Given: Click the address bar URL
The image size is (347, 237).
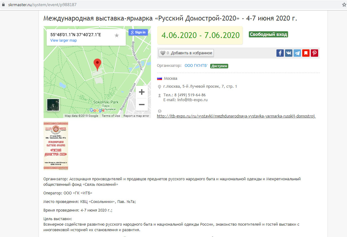Looking at the screenshot, I should tap(42, 5).
